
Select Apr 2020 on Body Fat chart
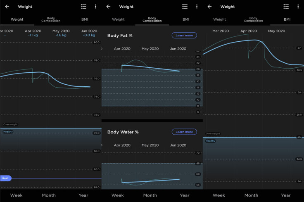point(122,49)
